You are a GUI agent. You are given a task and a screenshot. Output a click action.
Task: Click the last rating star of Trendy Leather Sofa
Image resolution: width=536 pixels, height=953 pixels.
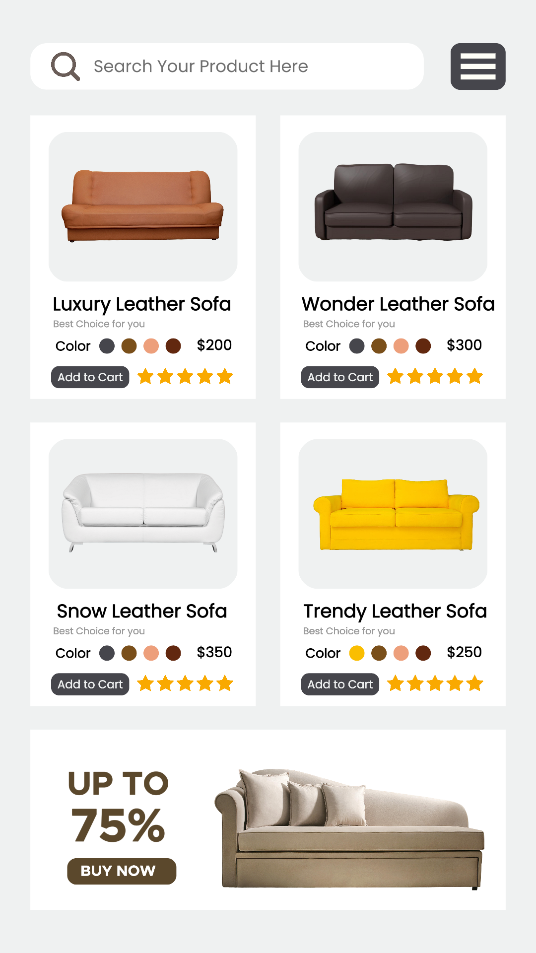pos(475,683)
